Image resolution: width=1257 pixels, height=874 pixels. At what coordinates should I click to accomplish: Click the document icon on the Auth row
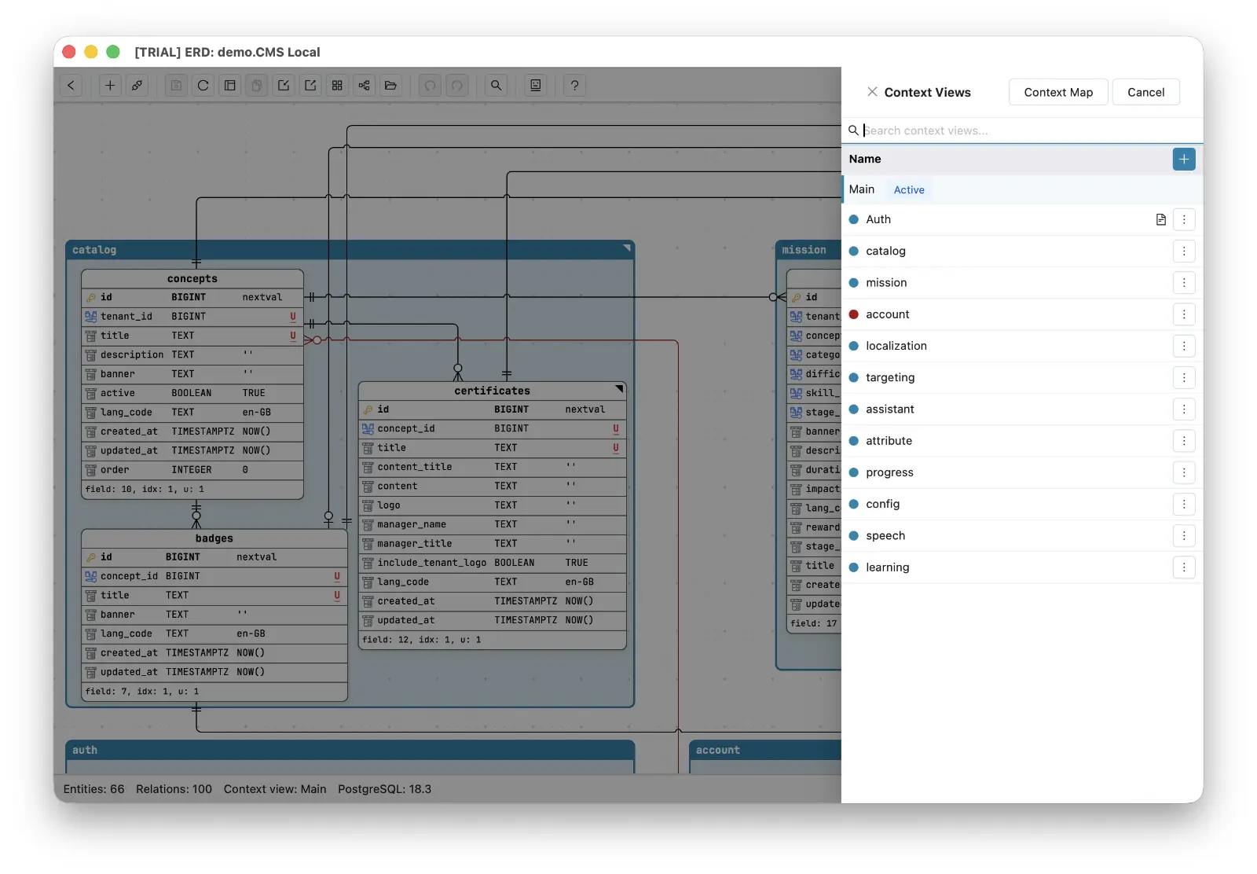pos(1161,219)
